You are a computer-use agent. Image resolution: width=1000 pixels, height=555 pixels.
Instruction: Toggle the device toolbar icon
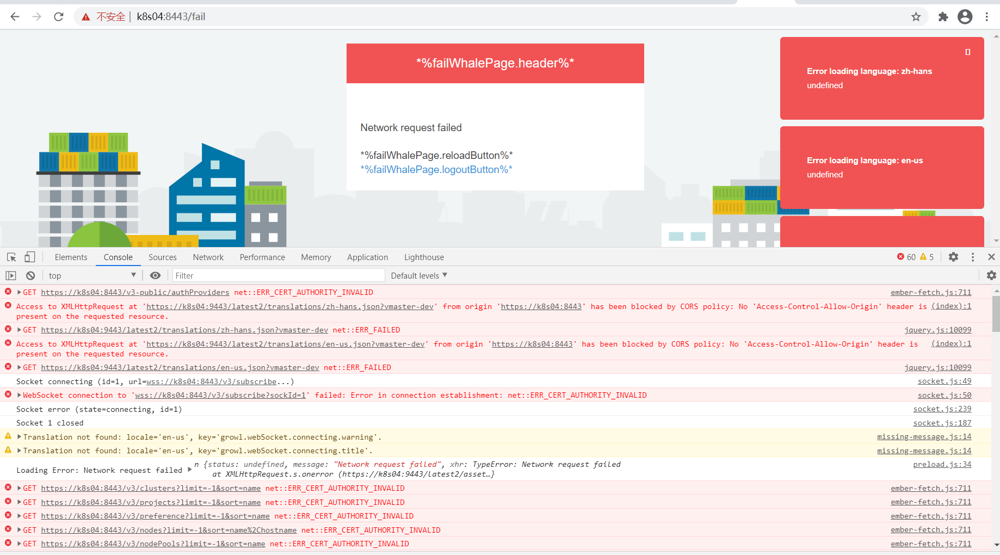pos(30,257)
